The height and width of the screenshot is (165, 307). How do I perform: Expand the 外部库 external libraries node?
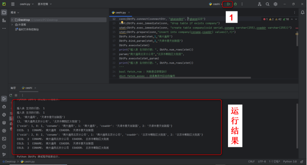[12, 25]
